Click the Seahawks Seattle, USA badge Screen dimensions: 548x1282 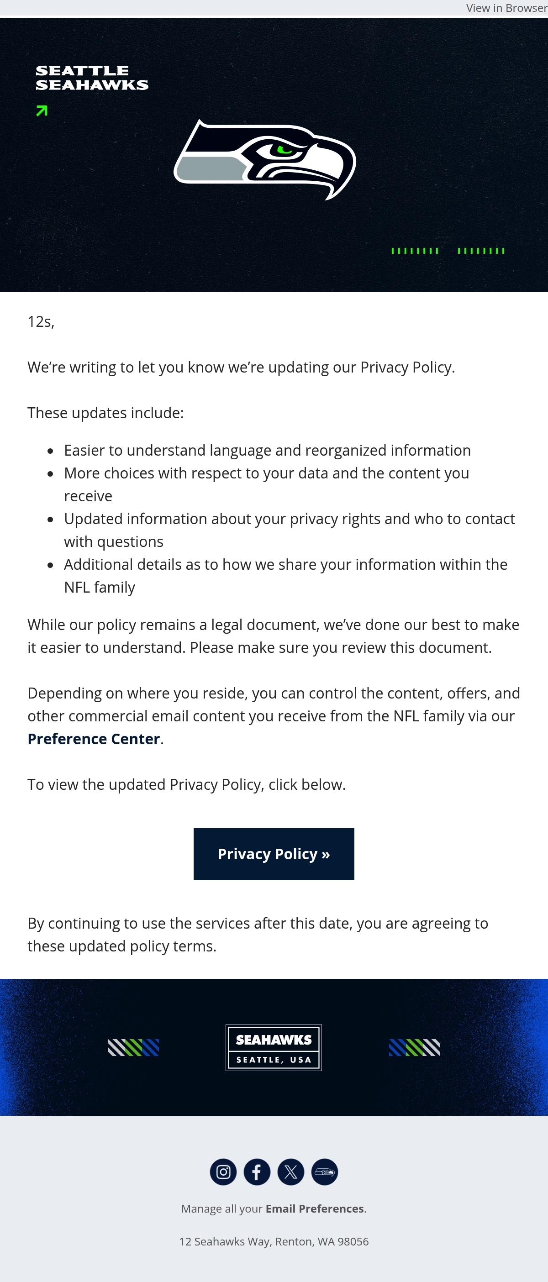pos(274,1047)
